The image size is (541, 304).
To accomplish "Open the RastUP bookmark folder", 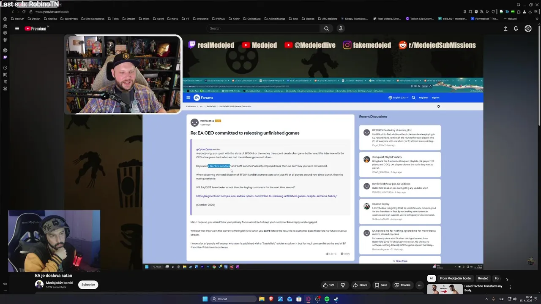I will click(17, 19).
